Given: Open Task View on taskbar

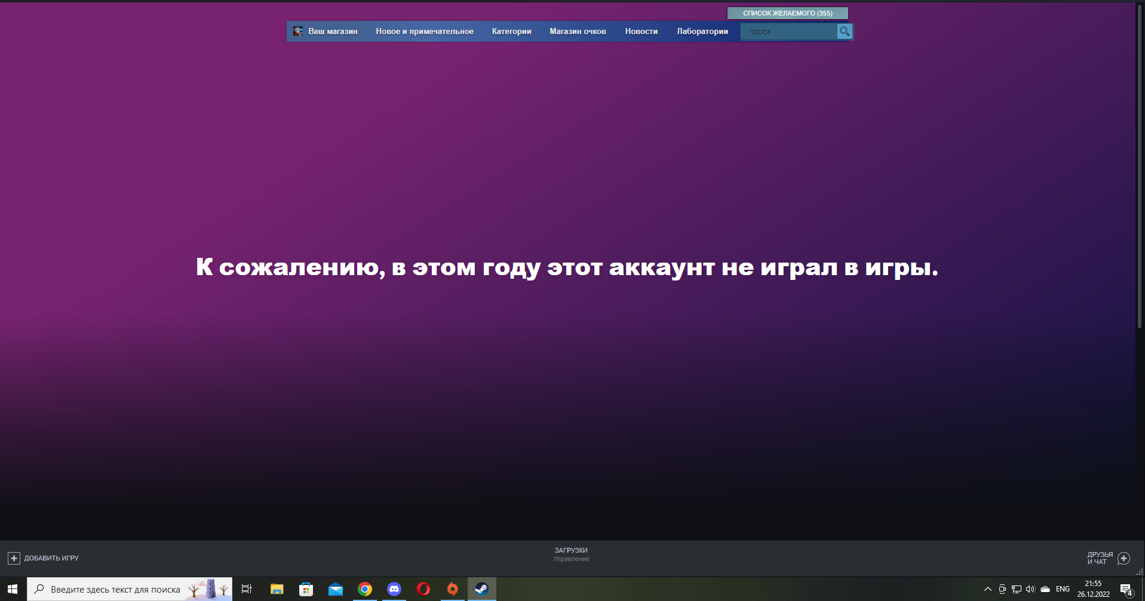Looking at the screenshot, I should (x=246, y=589).
